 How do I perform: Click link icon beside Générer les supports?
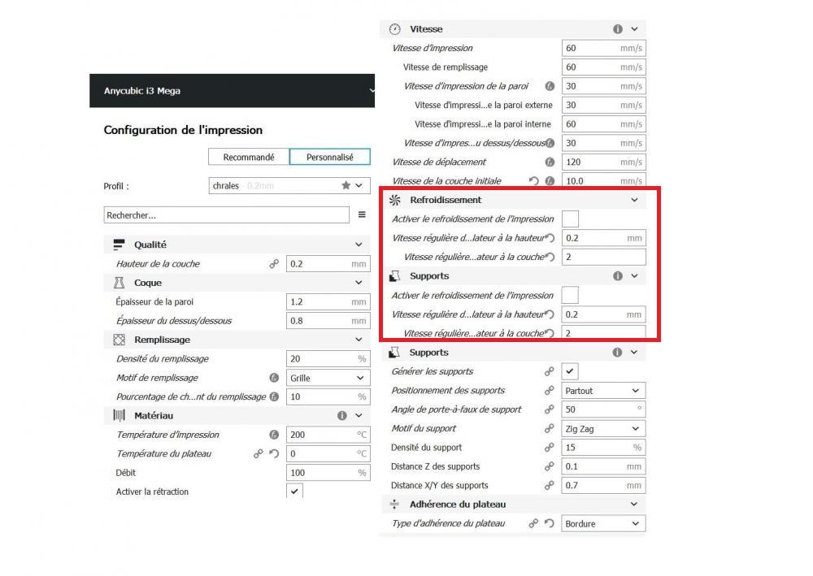(x=549, y=371)
